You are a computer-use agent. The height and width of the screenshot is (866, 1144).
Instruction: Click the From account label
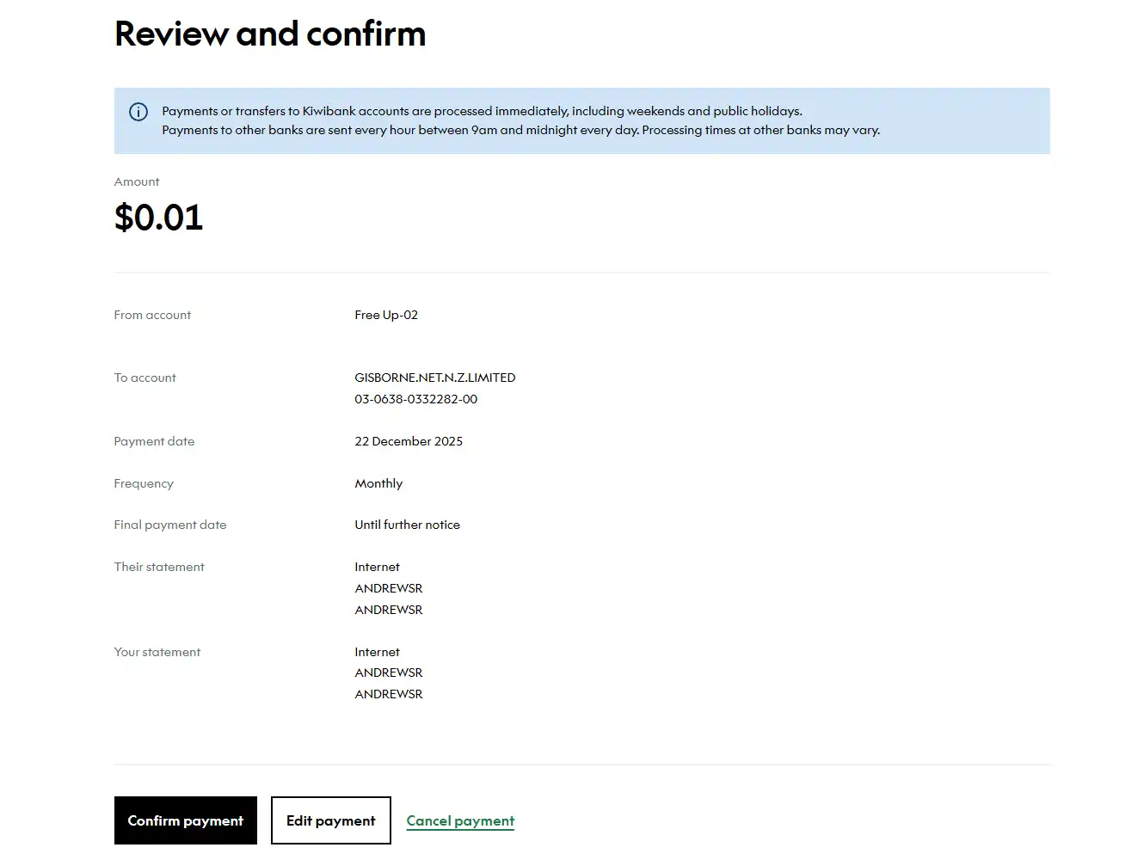(152, 315)
